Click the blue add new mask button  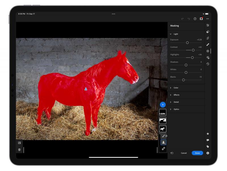click(x=163, y=105)
